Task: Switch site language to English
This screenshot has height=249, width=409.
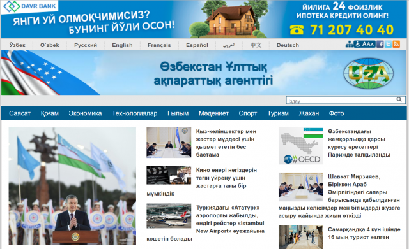Action: click(x=122, y=45)
